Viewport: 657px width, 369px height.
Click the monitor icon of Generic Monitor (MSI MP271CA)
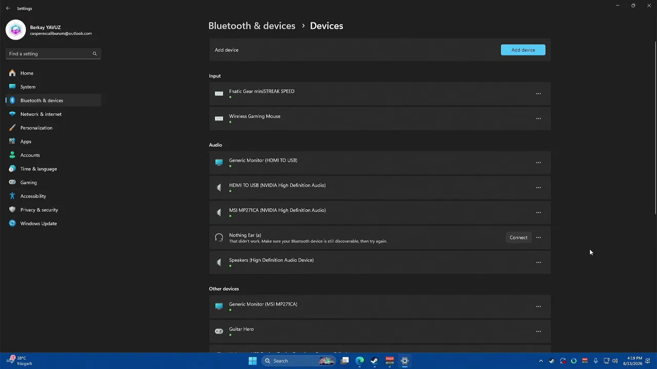pos(219,306)
